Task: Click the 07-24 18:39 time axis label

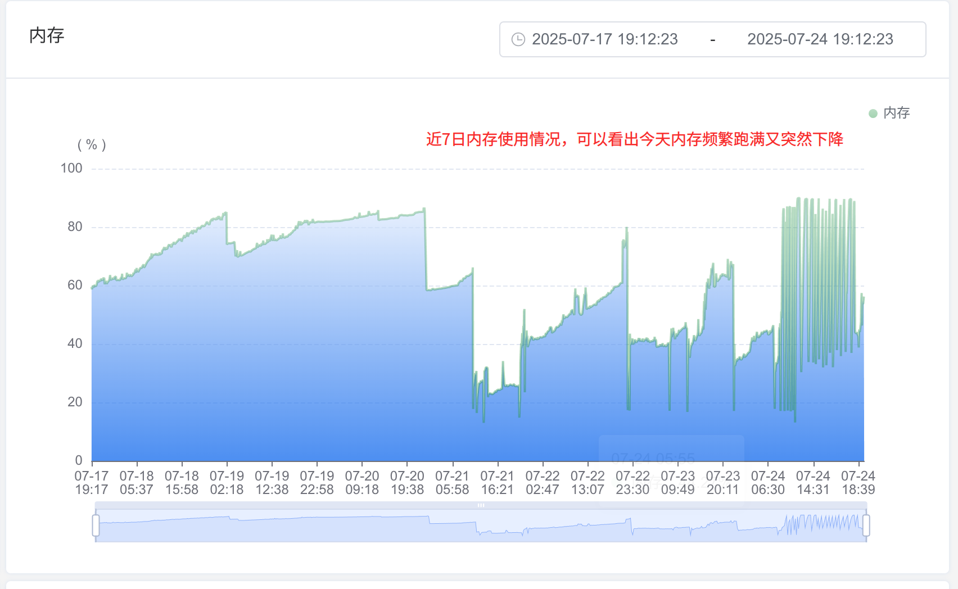Action: [x=858, y=483]
